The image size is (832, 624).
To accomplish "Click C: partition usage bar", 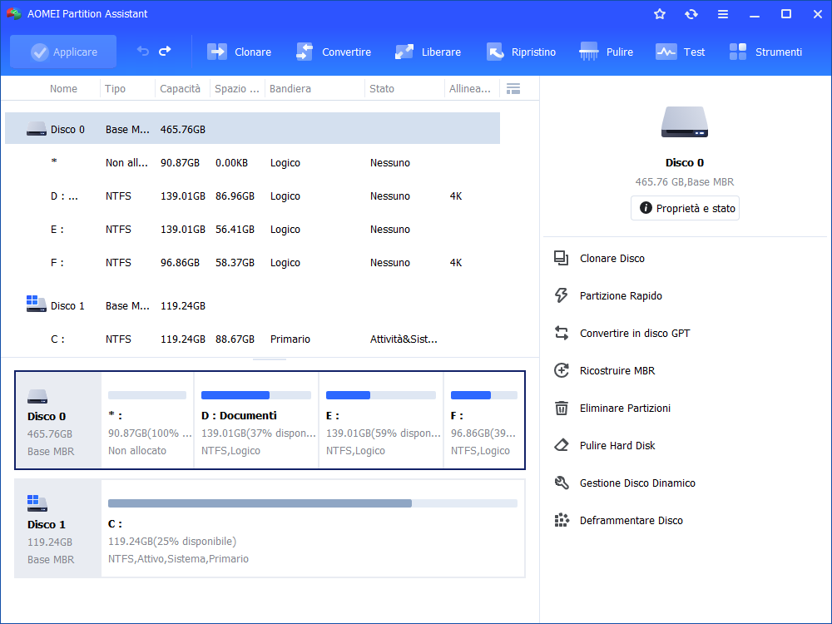I will 313,503.
